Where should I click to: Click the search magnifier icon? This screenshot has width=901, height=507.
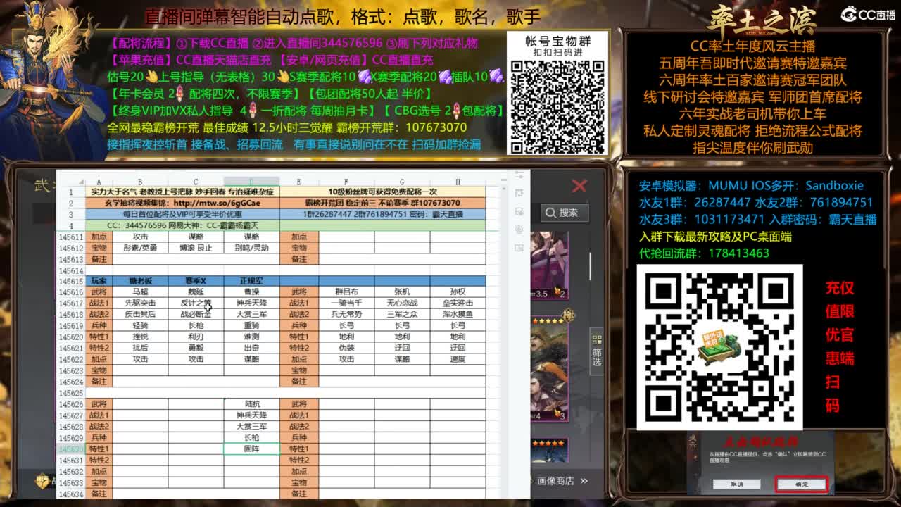pos(551,212)
